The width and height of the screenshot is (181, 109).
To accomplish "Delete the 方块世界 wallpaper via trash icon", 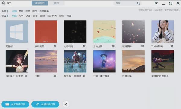I will click(x=113, y=46).
